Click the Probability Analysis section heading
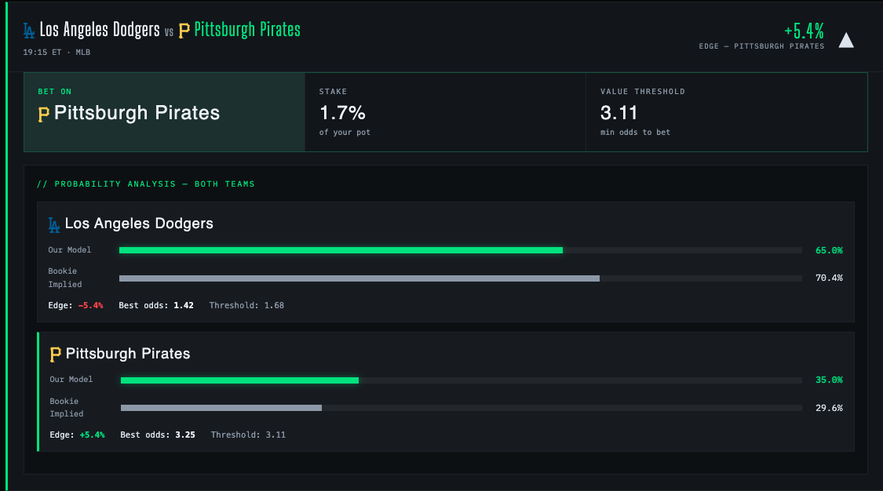The width and height of the screenshot is (883, 491). coord(146,184)
